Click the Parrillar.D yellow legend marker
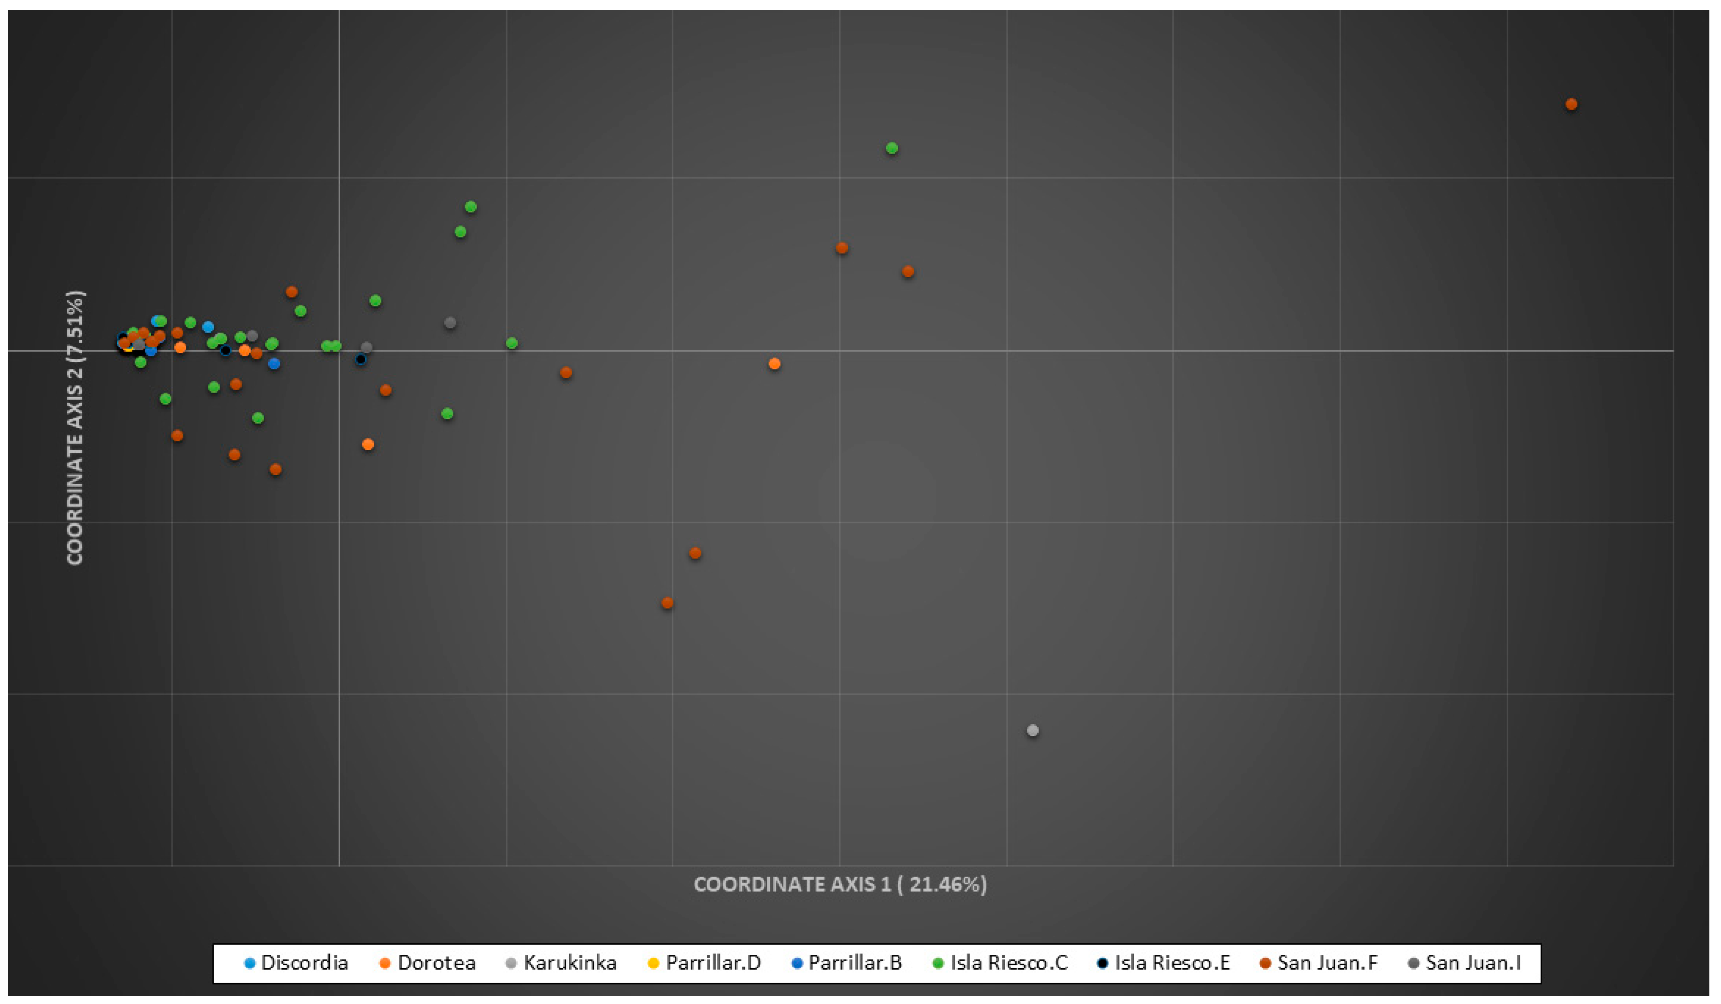Viewport: 1721px width, 1004px height. coord(653,963)
